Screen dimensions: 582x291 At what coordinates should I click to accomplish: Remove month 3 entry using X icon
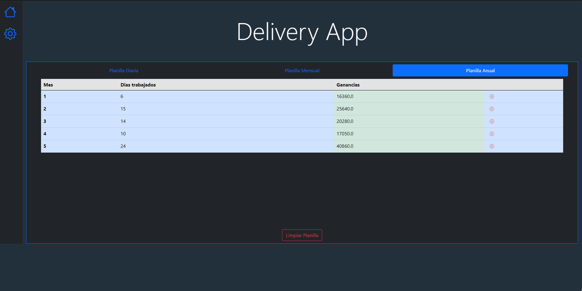click(x=492, y=121)
